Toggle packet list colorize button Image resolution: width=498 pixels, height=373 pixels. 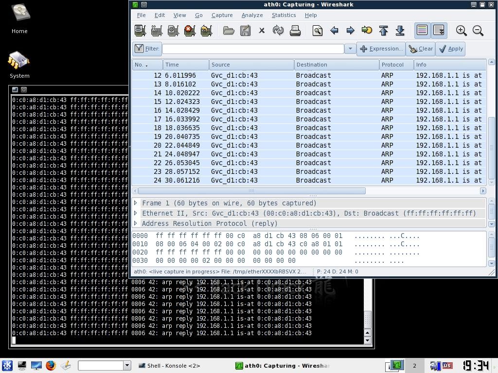[x=422, y=31]
